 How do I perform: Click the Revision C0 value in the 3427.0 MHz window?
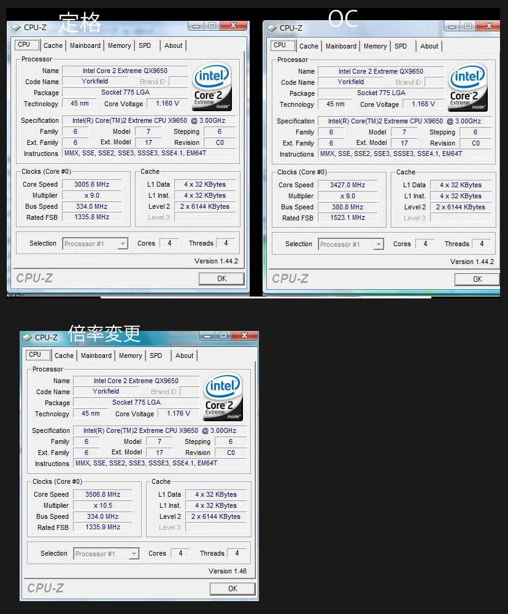click(x=475, y=143)
